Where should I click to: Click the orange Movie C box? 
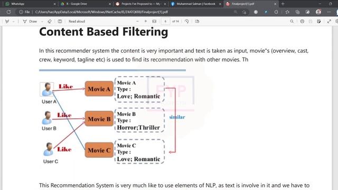tap(99, 150)
